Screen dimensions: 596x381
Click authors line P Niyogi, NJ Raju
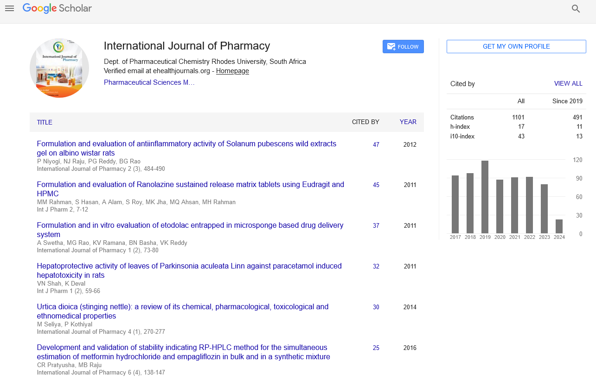click(89, 161)
